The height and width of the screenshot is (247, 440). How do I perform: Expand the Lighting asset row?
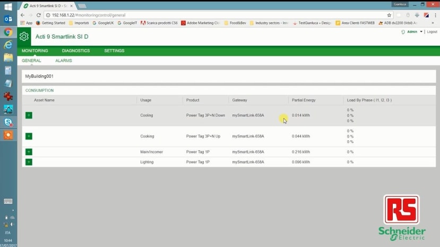click(x=29, y=162)
